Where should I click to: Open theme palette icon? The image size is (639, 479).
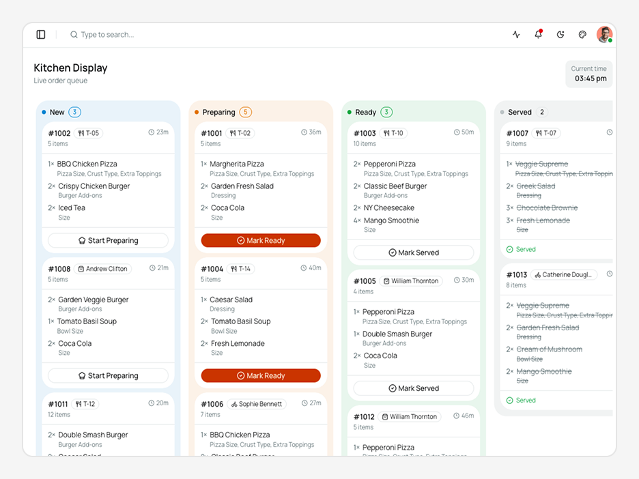tap(582, 35)
